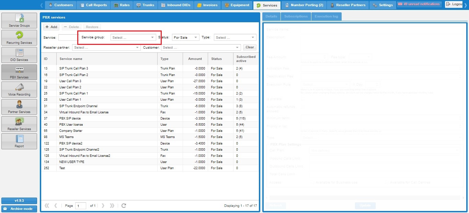Open the Reseller Services section

coord(19,124)
